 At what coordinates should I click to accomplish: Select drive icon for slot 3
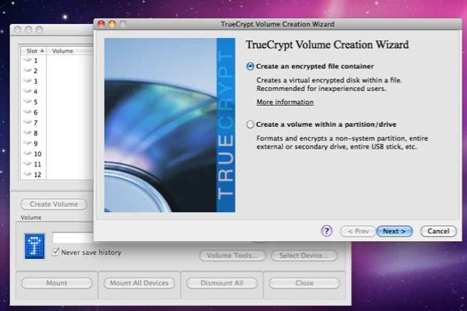[28, 81]
